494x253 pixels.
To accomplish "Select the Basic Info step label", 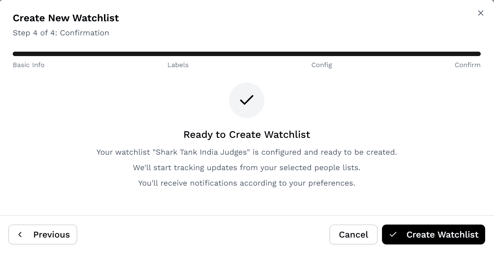I will click(28, 65).
